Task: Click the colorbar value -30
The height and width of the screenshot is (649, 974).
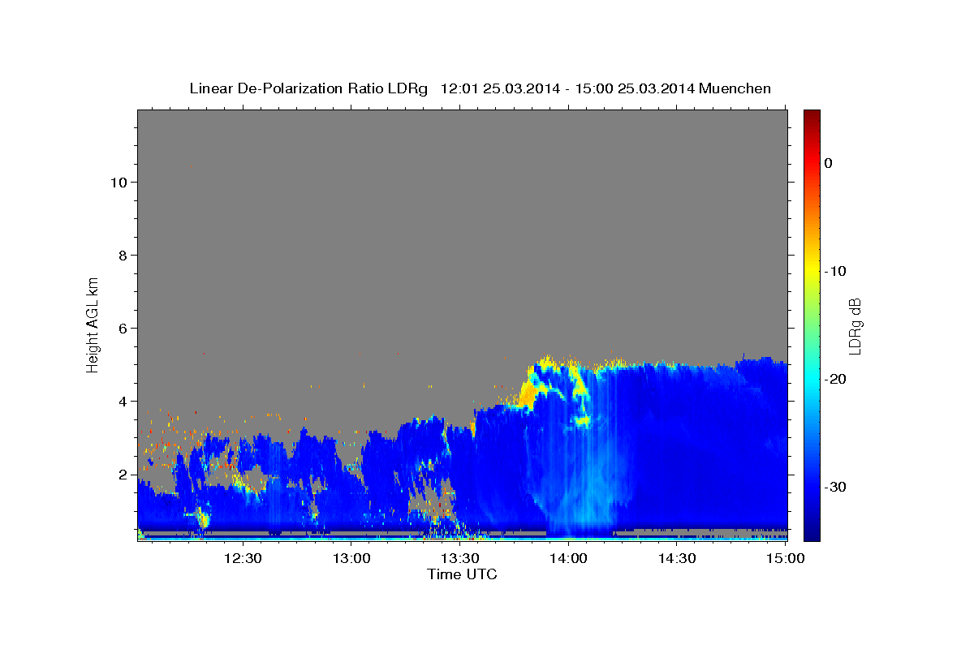Action: pos(835,487)
